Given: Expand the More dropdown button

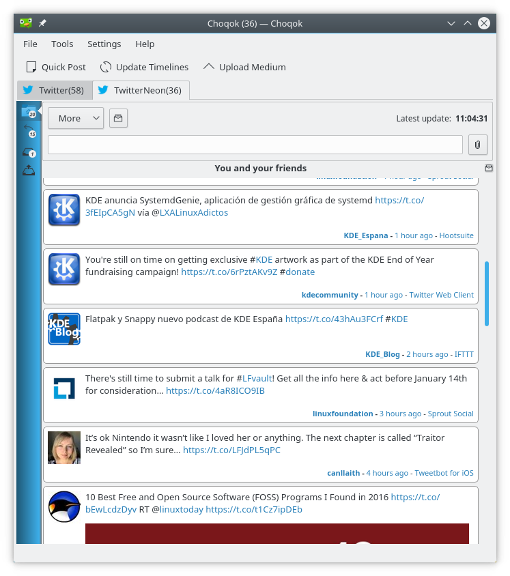Looking at the screenshot, I should pyautogui.click(x=75, y=118).
